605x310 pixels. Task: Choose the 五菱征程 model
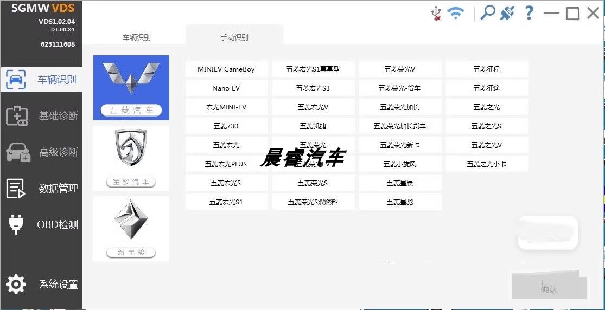(x=487, y=69)
